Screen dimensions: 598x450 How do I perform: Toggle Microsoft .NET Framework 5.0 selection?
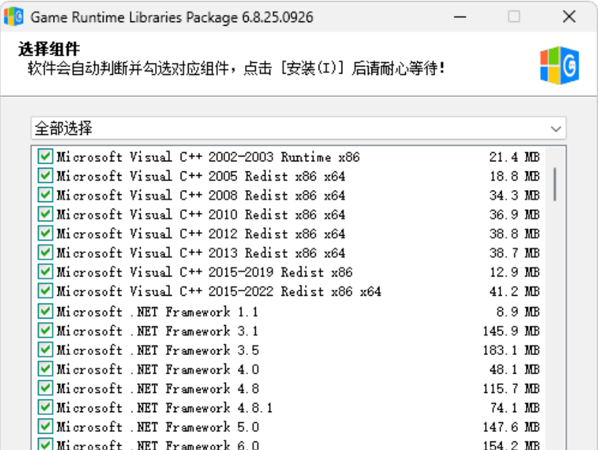[x=44, y=426]
